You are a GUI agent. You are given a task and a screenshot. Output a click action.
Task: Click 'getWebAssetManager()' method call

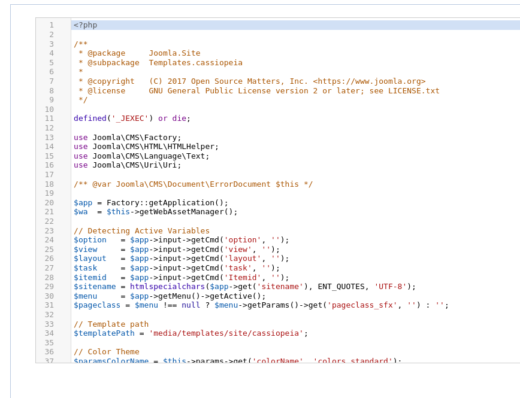pos(186,212)
